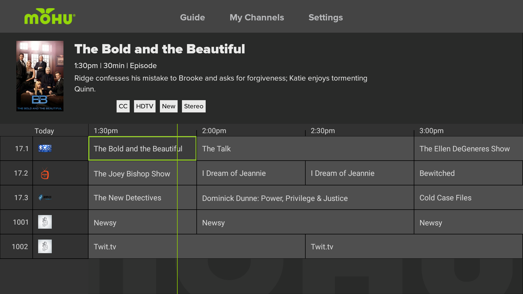Select channel number 17.2
This screenshot has height=294, width=523.
(21, 173)
